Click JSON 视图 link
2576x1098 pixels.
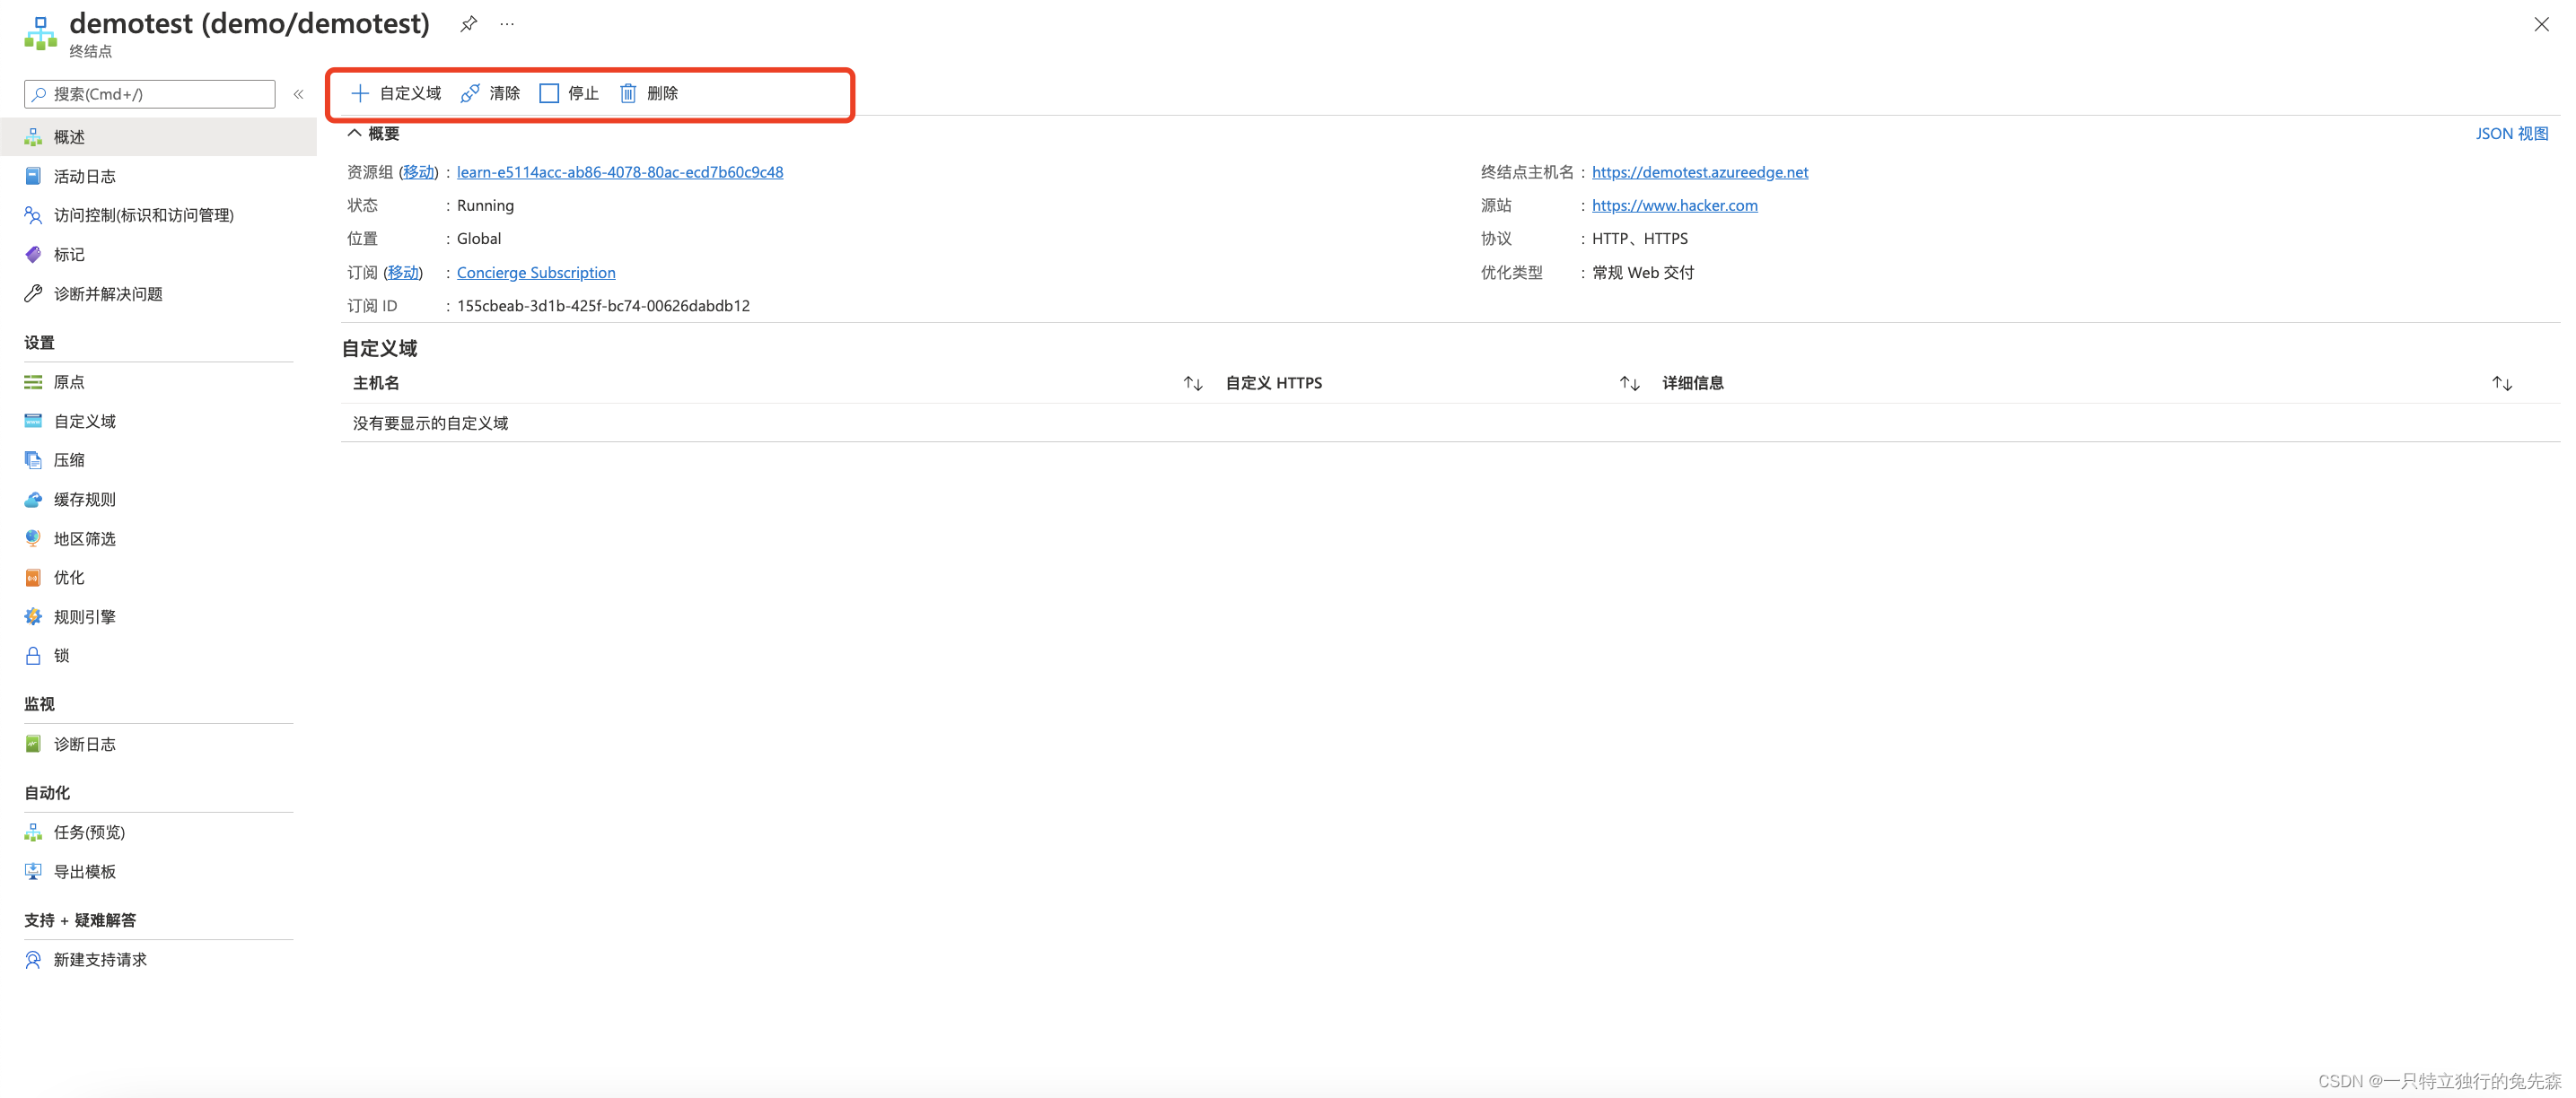pos(2511,133)
